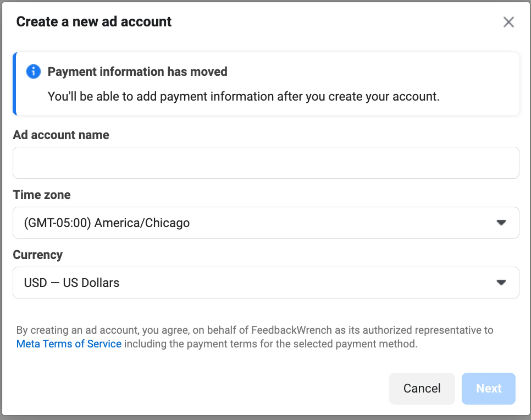This screenshot has width=531, height=420.
Task: Click the Next button
Action: pyautogui.click(x=488, y=388)
